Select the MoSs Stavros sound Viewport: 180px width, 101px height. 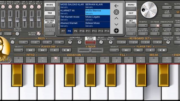tap(98, 12)
